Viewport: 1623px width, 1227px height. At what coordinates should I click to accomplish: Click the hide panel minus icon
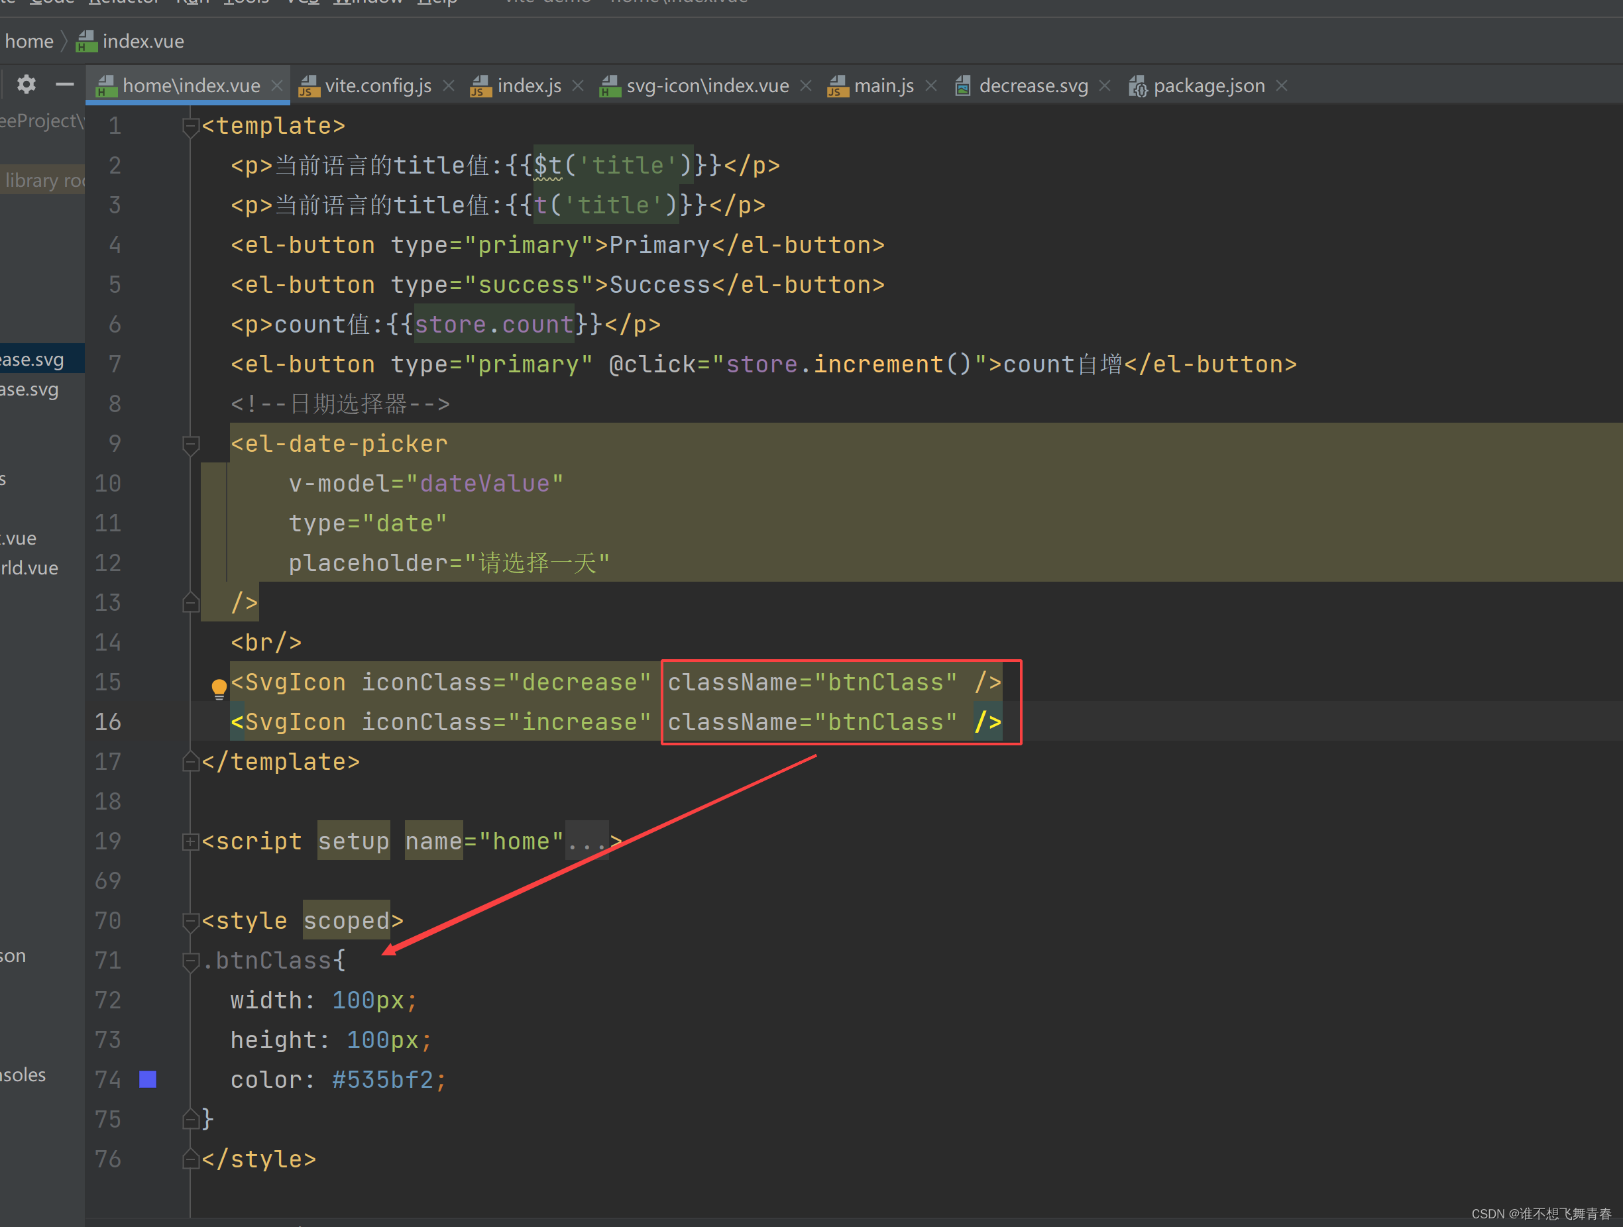coord(64,85)
